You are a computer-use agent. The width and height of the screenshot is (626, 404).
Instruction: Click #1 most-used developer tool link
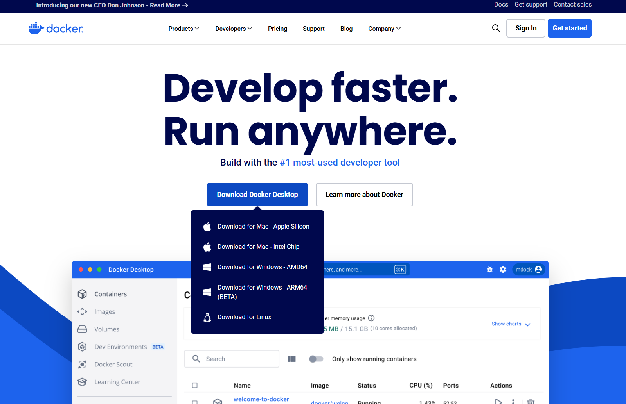click(340, 163)
